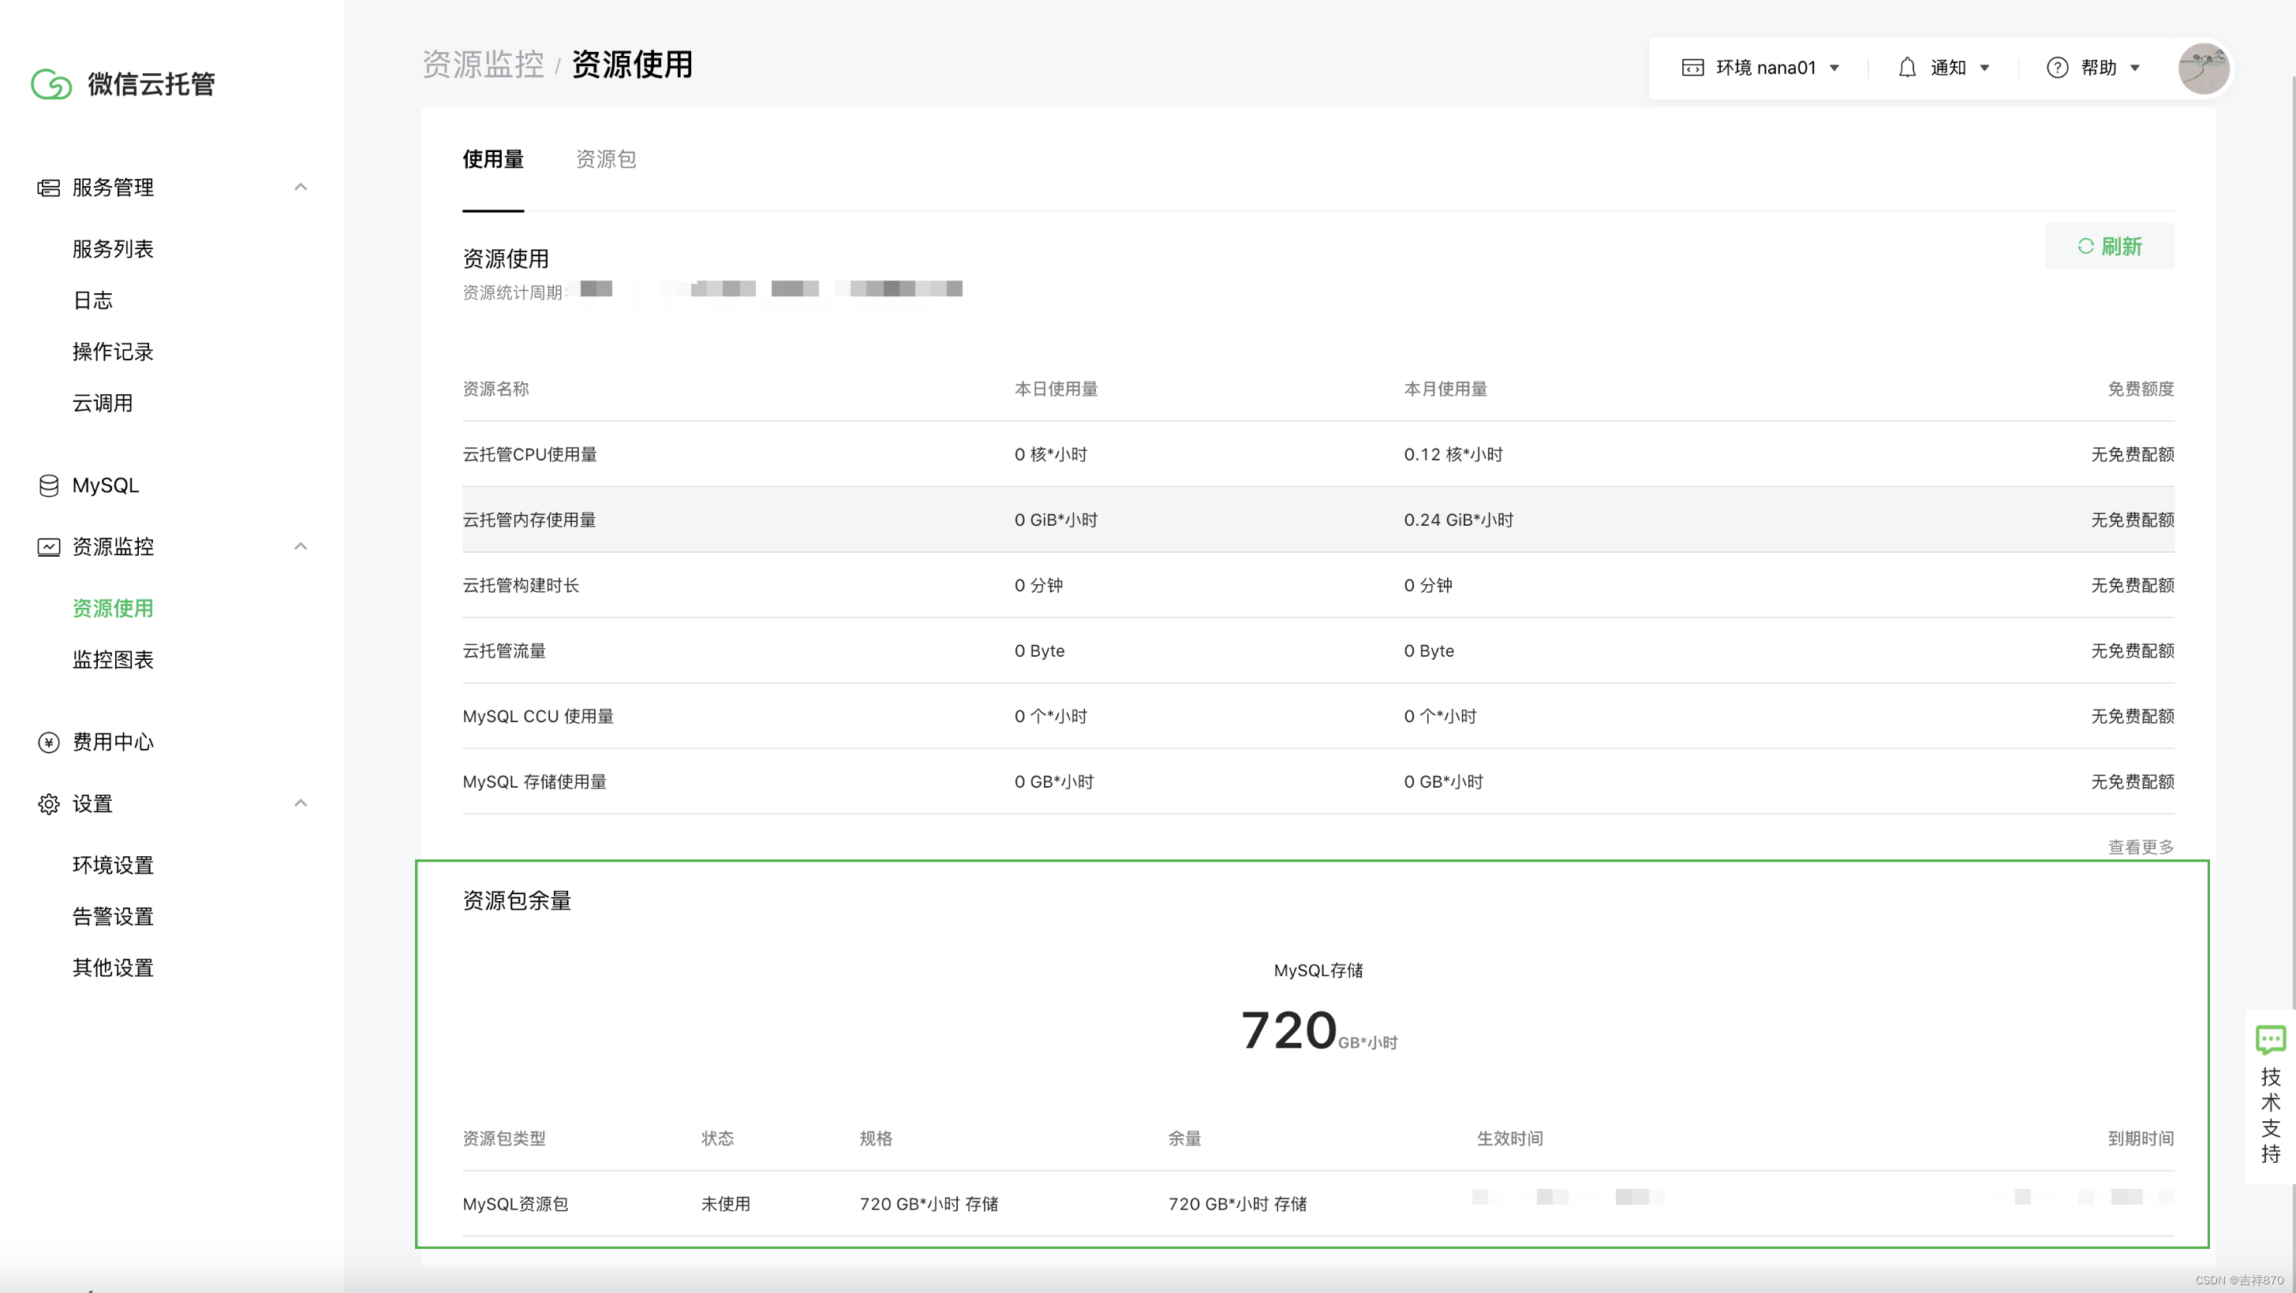Open 监控图表 in the sidebar
The width and height of the screenshot is (2296, 1293).
point(113,660)
